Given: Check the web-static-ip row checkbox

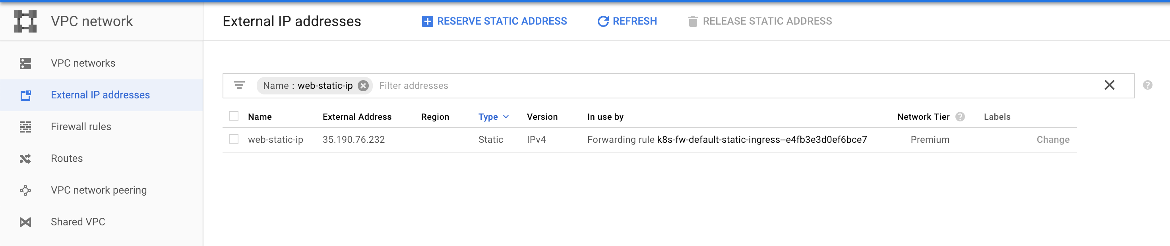Looking at the screenshot, I should coord(233,139).
